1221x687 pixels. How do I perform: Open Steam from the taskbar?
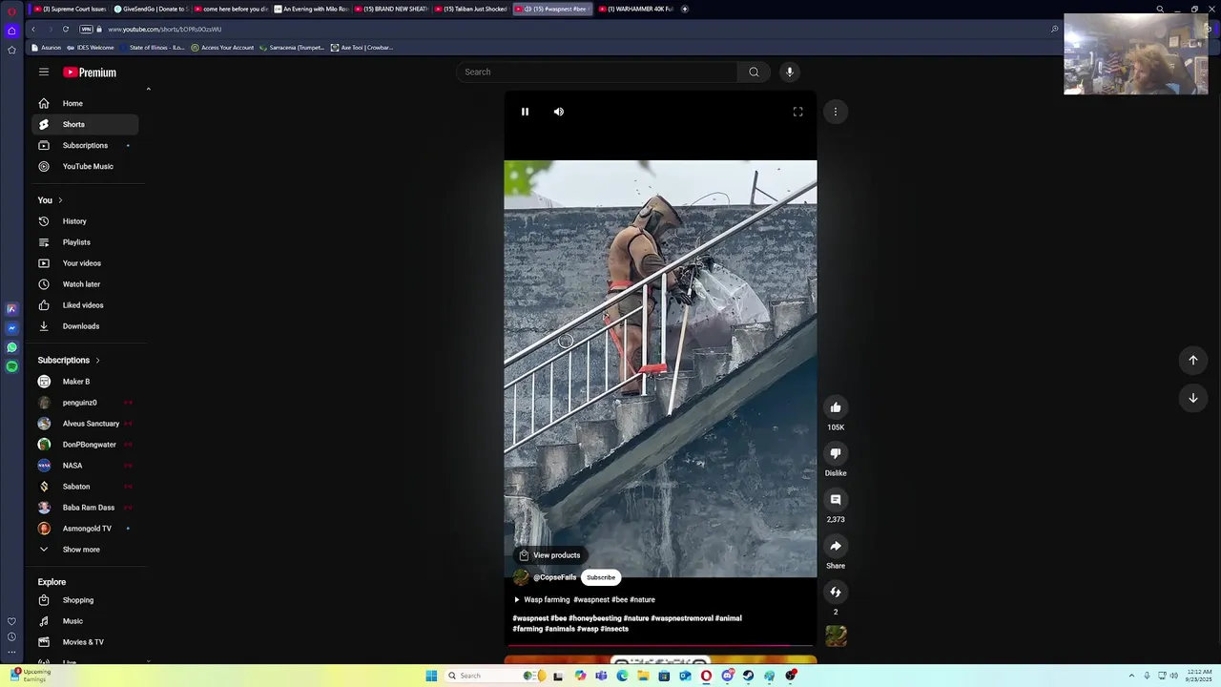click(x=748, y=676)
